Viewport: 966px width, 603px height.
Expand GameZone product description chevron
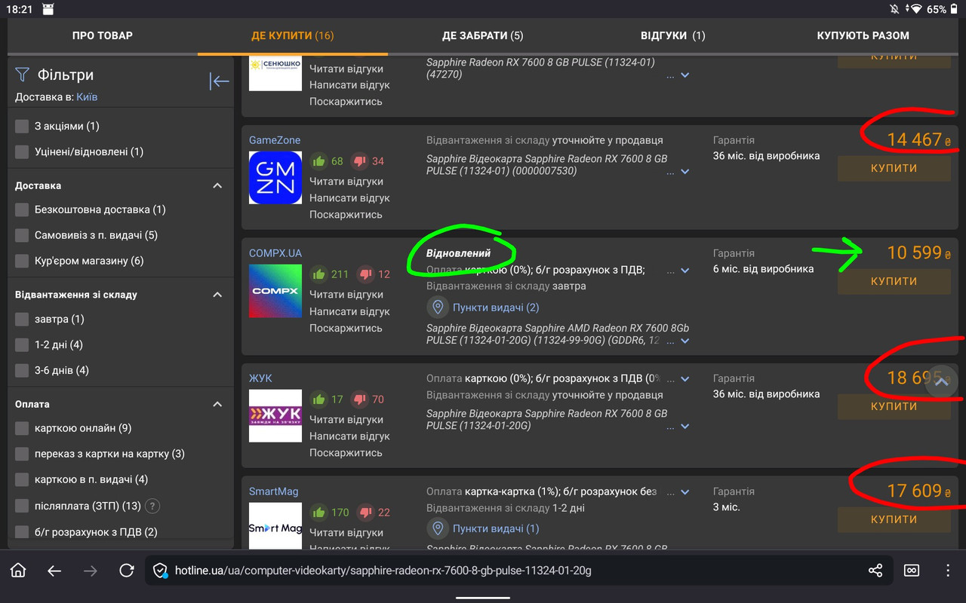tap(685, 172)
